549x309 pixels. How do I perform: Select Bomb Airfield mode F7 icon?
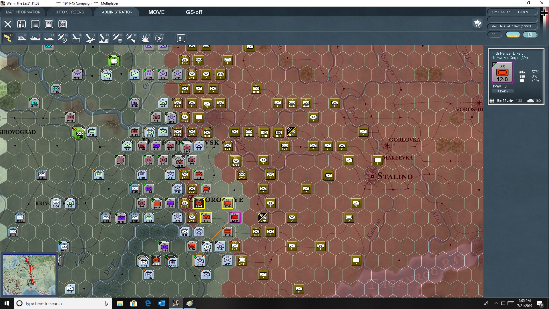[x=90, y=38]
